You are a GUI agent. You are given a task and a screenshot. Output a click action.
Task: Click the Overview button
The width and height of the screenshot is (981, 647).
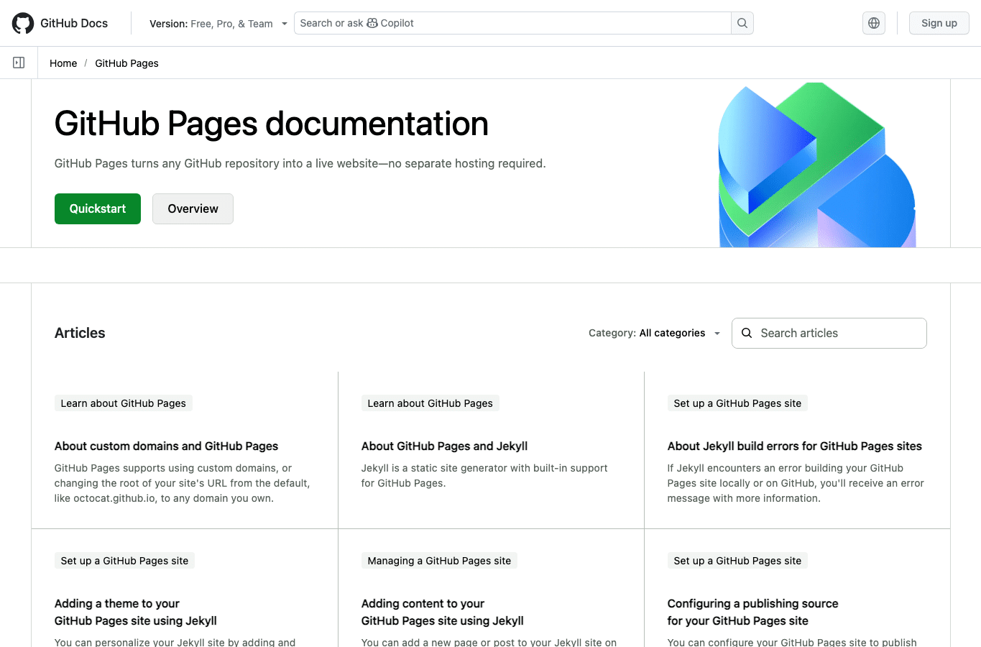tap(193, 208)
